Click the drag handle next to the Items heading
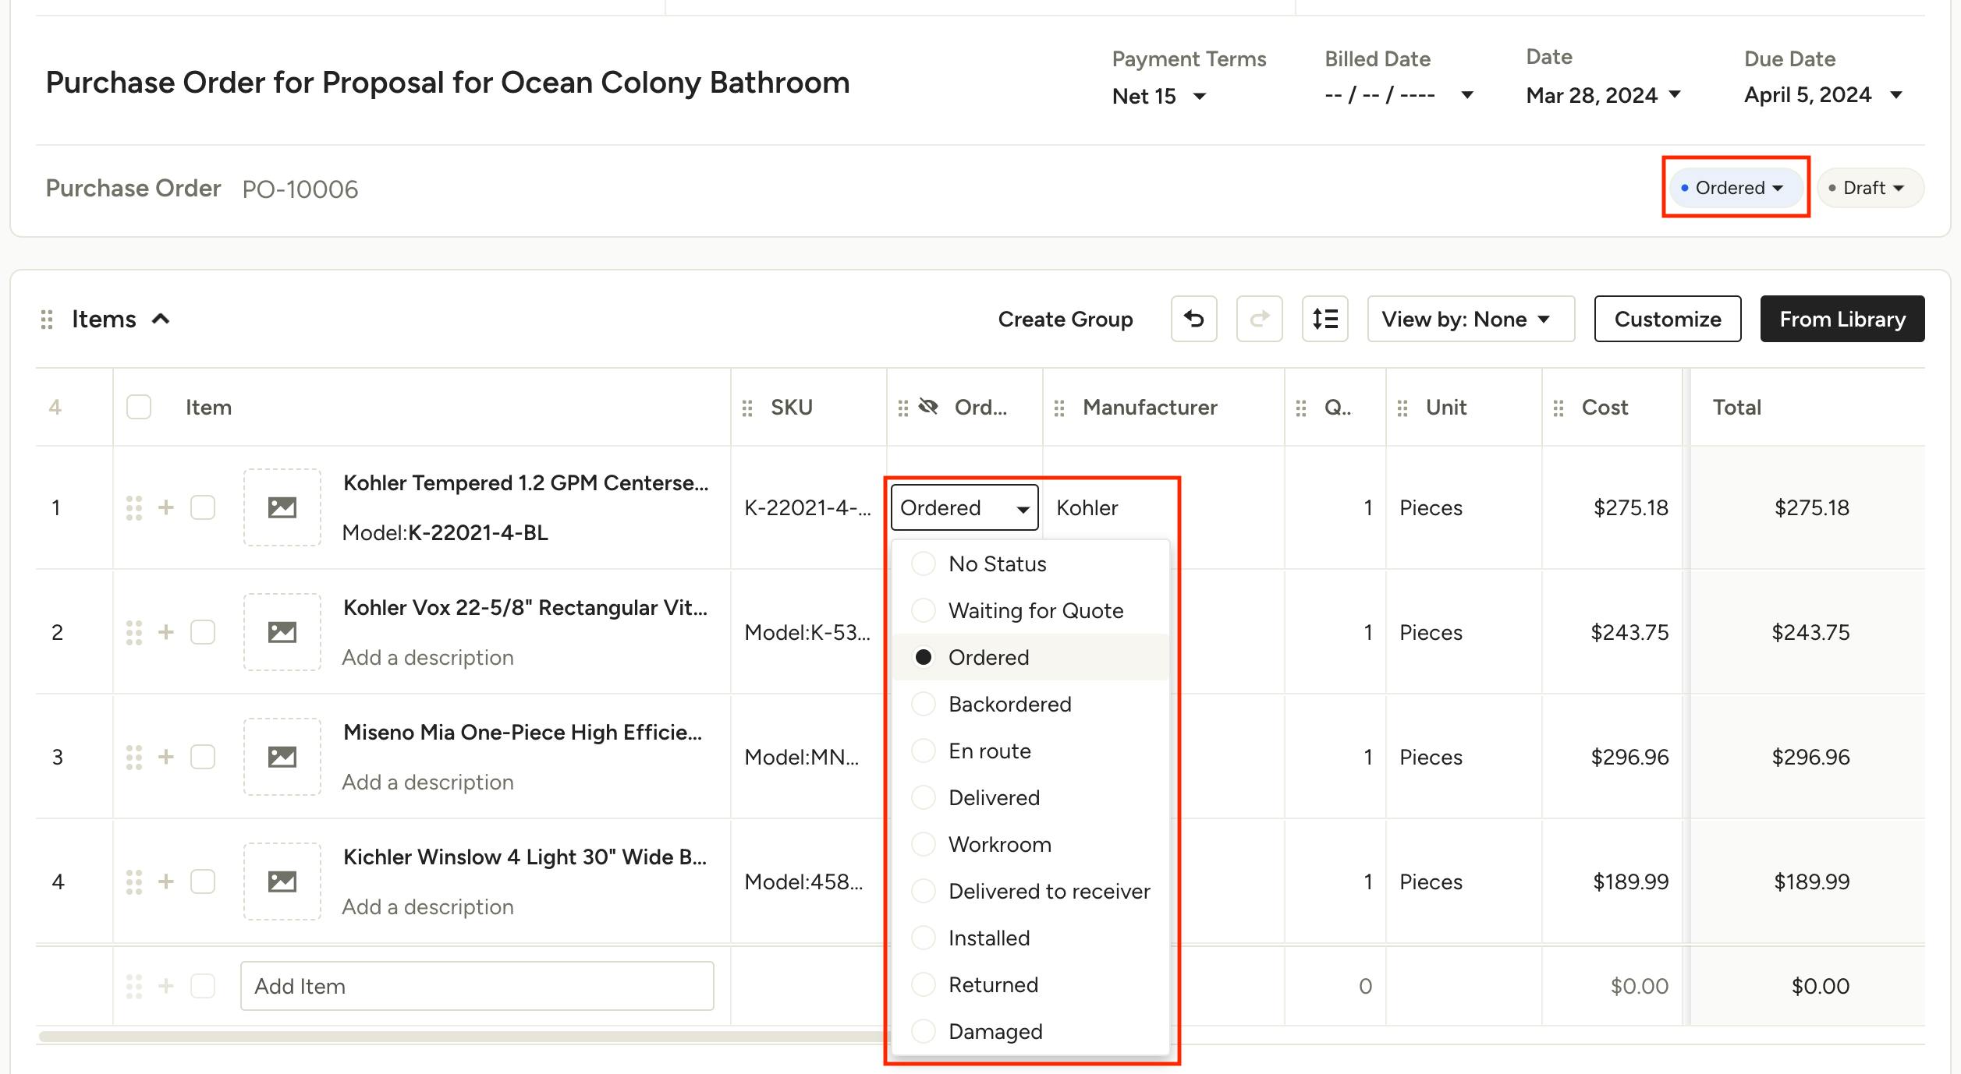1961x1074 pixels. point(46,318)
